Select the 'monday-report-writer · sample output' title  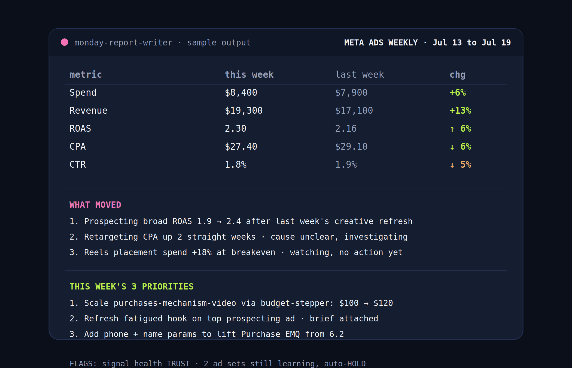click(162, 43)
